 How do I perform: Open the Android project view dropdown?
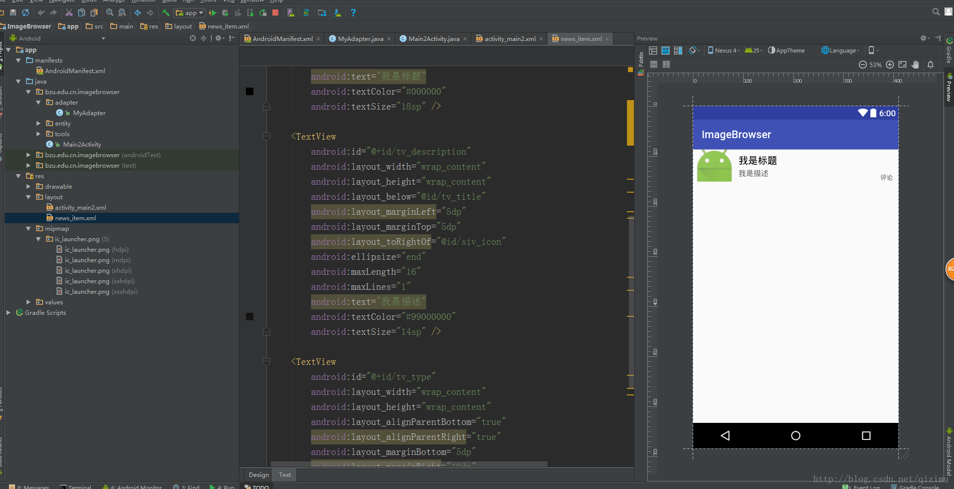pyautogui.click(x=58, y=38)
